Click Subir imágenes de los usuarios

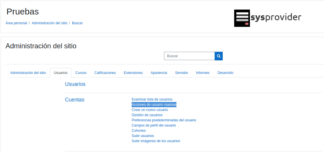coord(156,141)
